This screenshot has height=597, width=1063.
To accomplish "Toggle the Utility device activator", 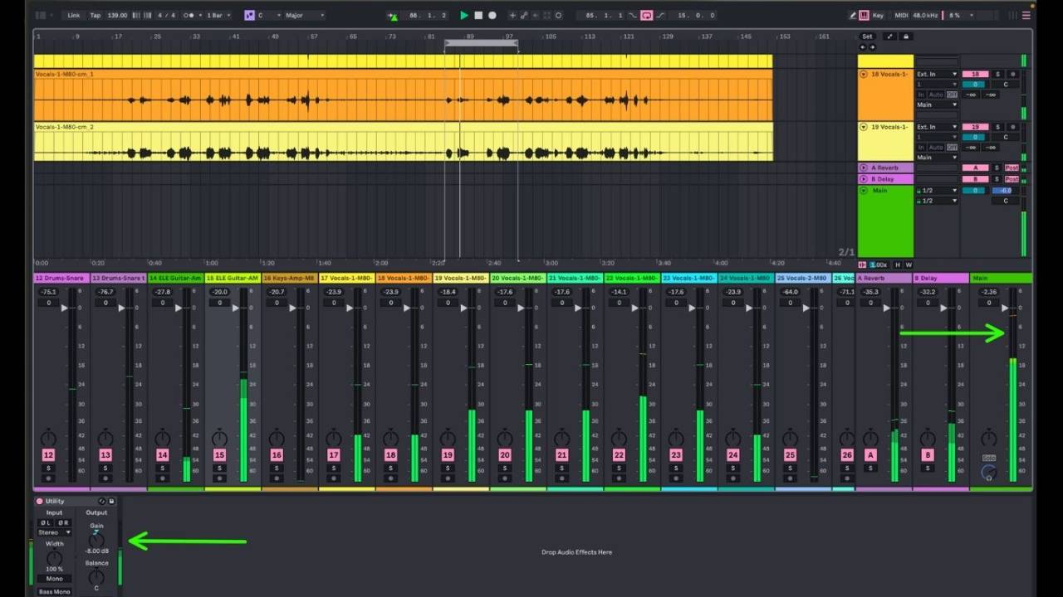I will [39, 501].
